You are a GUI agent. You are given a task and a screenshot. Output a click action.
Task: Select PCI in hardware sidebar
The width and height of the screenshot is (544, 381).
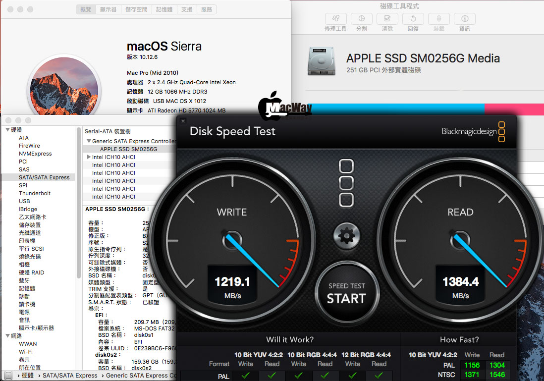point(23,162)
